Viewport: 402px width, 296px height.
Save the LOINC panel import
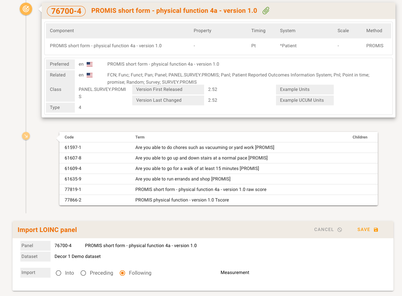pos(368,230)
